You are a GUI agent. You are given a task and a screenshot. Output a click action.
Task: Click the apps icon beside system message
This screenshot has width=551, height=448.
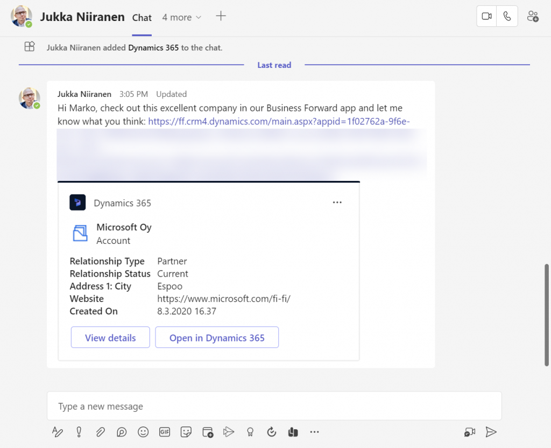tap(30, 46)
